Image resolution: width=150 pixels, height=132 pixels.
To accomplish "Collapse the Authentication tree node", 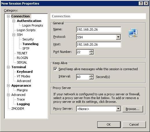I will (14, 21).
